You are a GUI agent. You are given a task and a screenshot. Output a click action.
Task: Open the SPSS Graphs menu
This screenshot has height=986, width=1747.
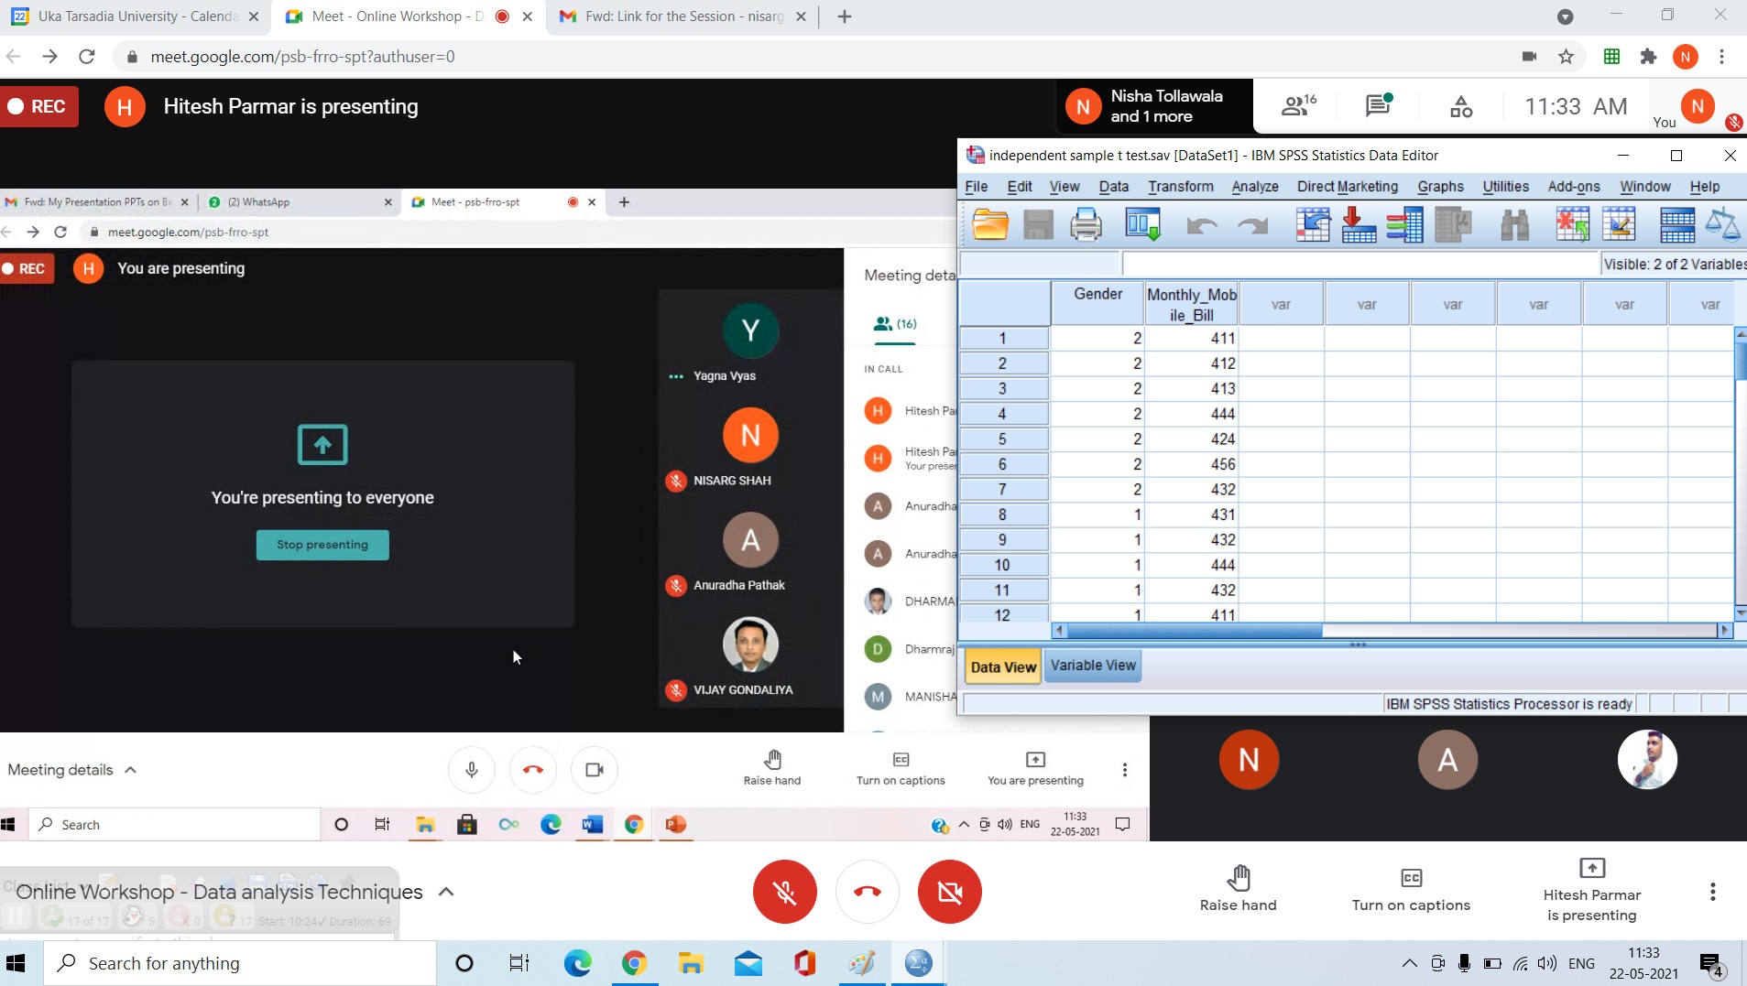[1440, 187]
